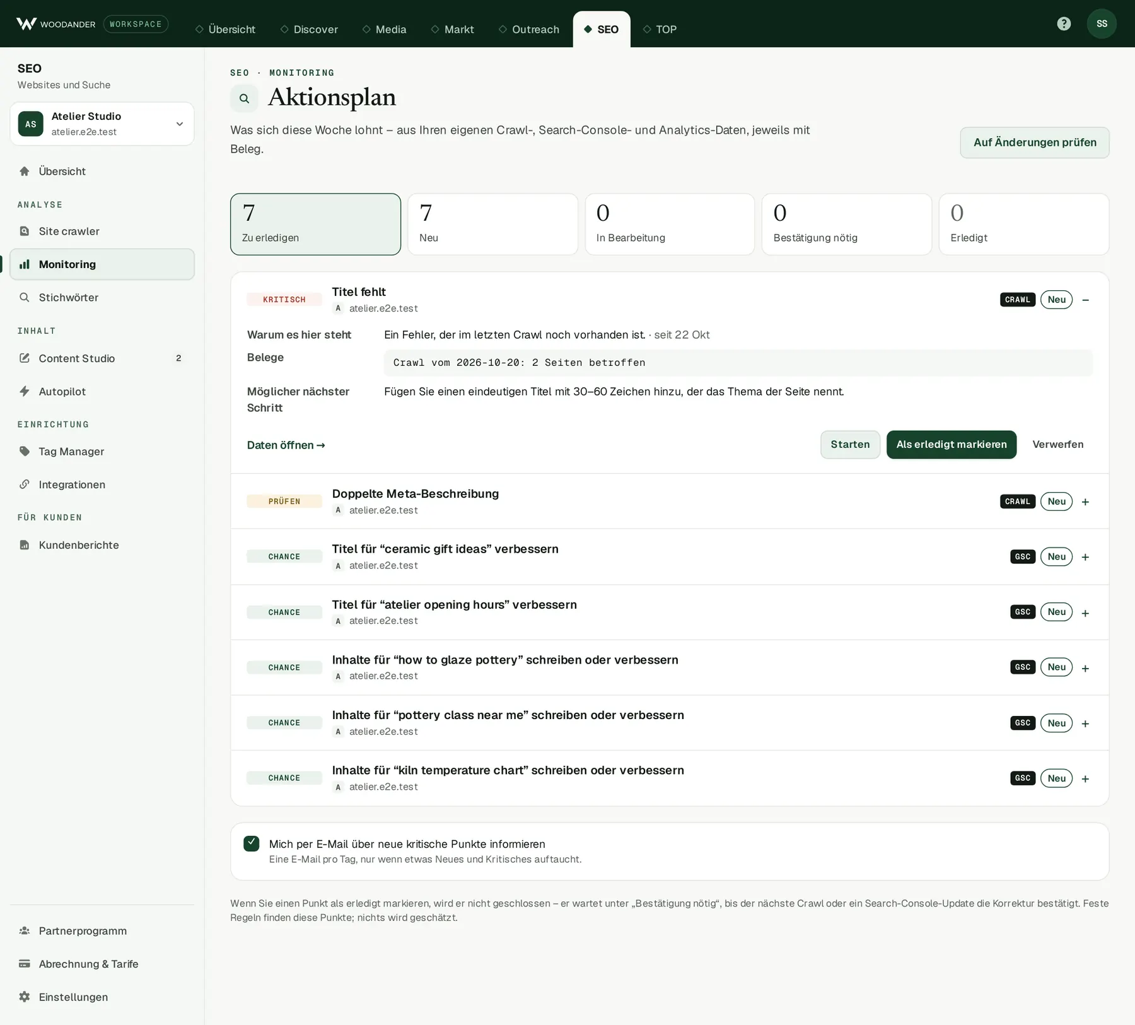Image resolution: width=1135 pixels, height=1025 pixels.
Task: Click the Kundenberichte report icon
Action: [25, 545]
